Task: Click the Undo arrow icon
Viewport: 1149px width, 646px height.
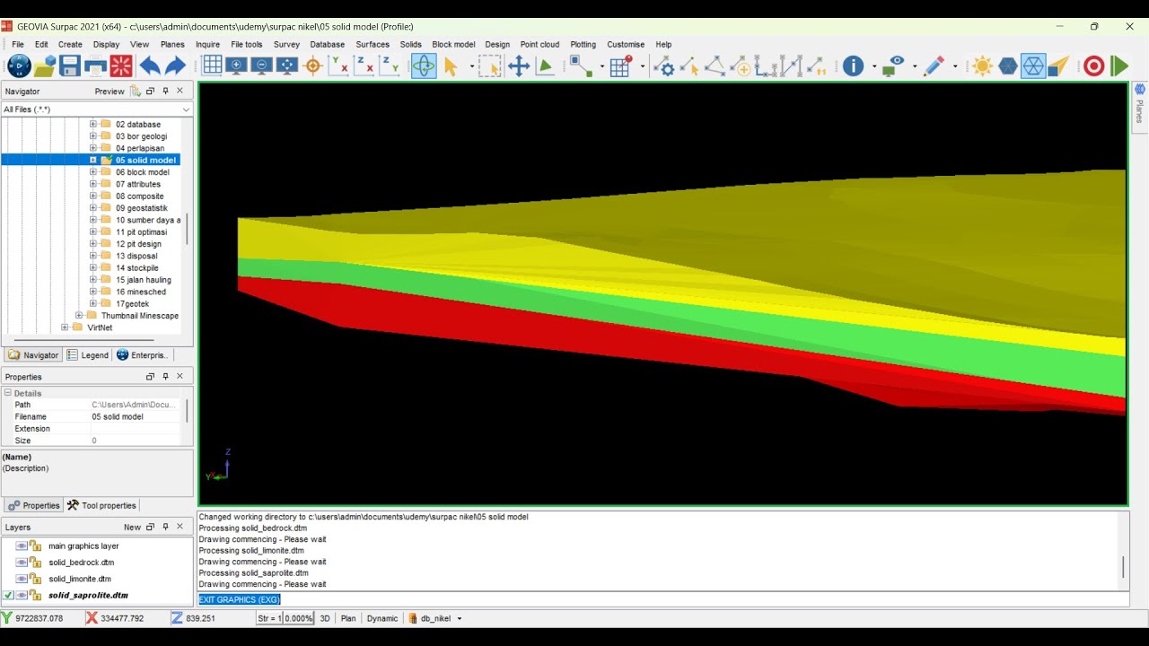Action: [x=149, y=65]
